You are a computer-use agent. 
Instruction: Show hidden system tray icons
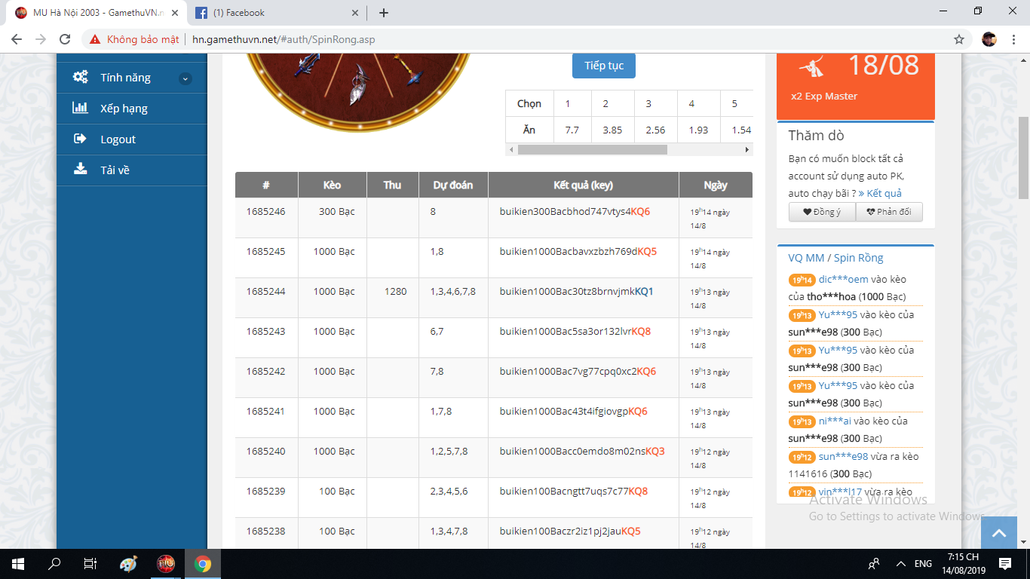[x=900, y=563]
